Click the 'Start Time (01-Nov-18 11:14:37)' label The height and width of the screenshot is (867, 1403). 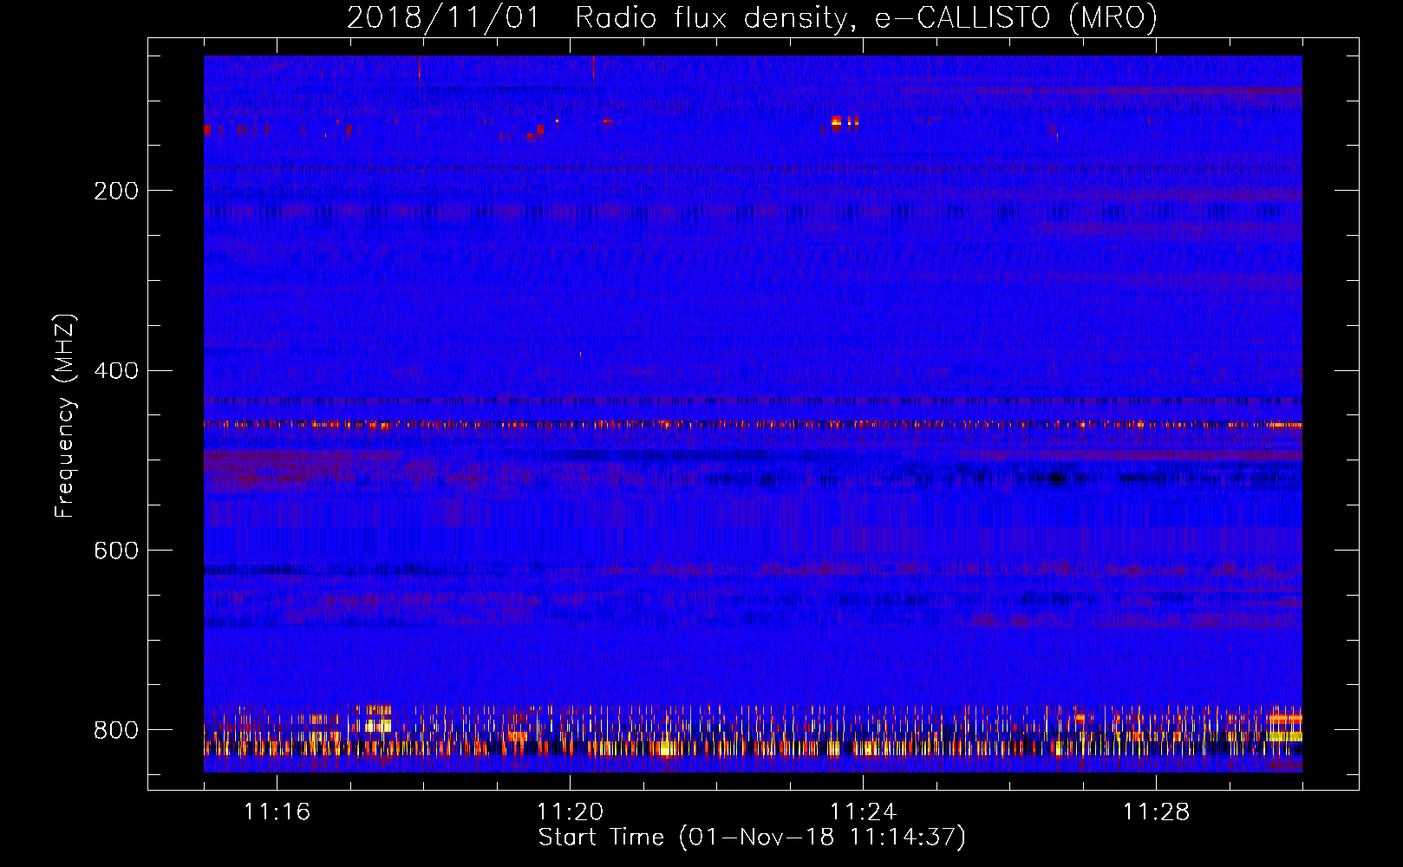(752, 838)
